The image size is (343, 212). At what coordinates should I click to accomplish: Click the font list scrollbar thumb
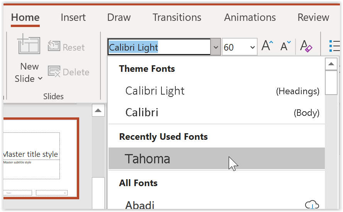click(331, 82)
